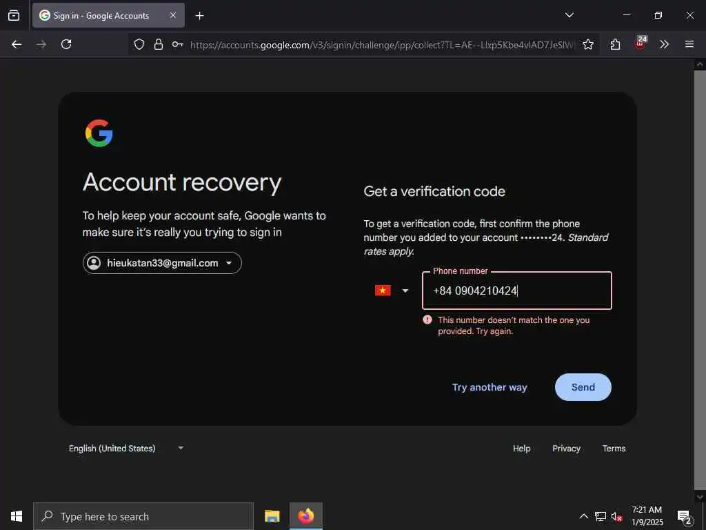Click the Send button
The height and width of the screenshot is (530, 706).
583,387
